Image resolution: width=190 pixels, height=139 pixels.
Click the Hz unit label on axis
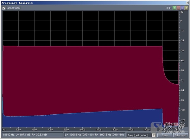4,130
